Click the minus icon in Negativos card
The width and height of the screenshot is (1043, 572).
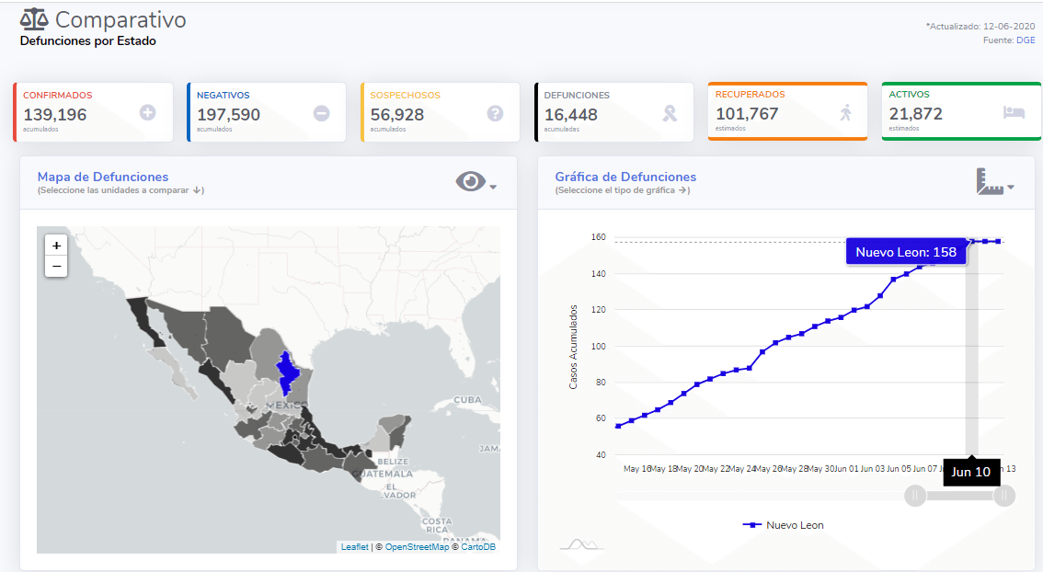[321, 113]
